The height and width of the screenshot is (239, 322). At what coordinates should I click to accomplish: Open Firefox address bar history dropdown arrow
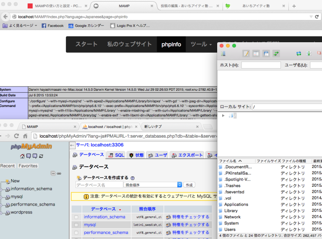pos(311,17)
